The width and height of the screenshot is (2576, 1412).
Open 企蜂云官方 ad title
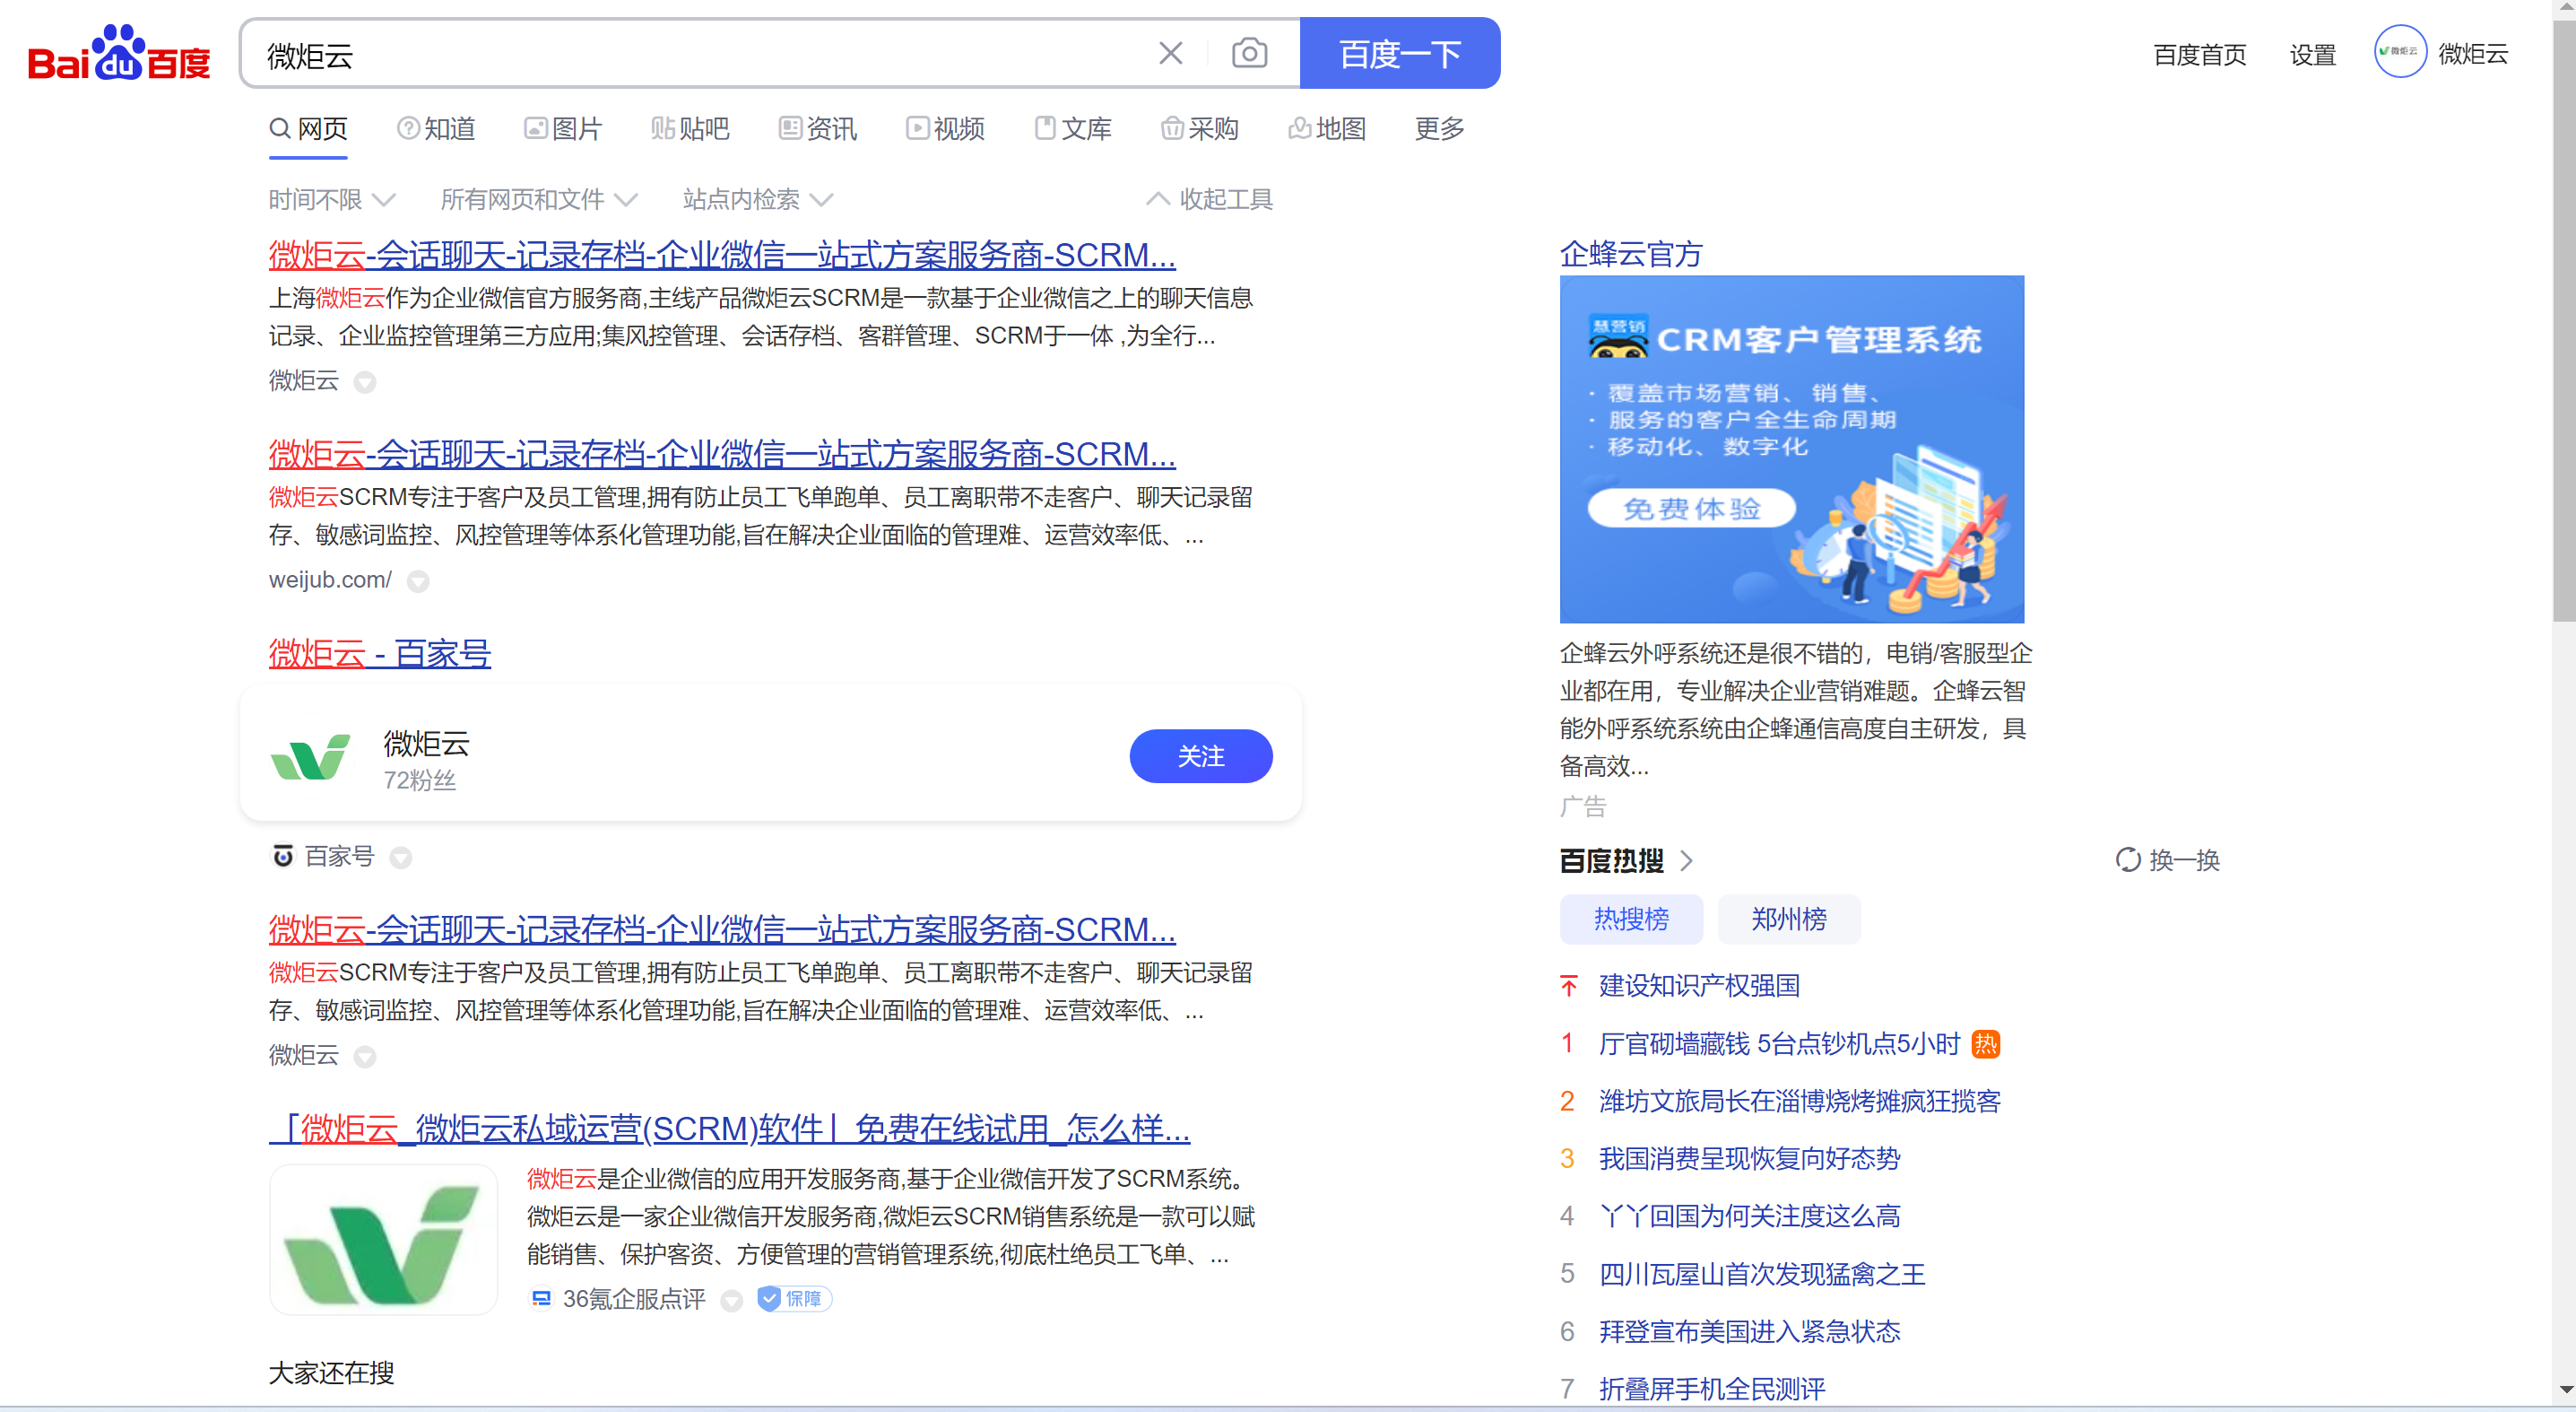pos(1630,254)
